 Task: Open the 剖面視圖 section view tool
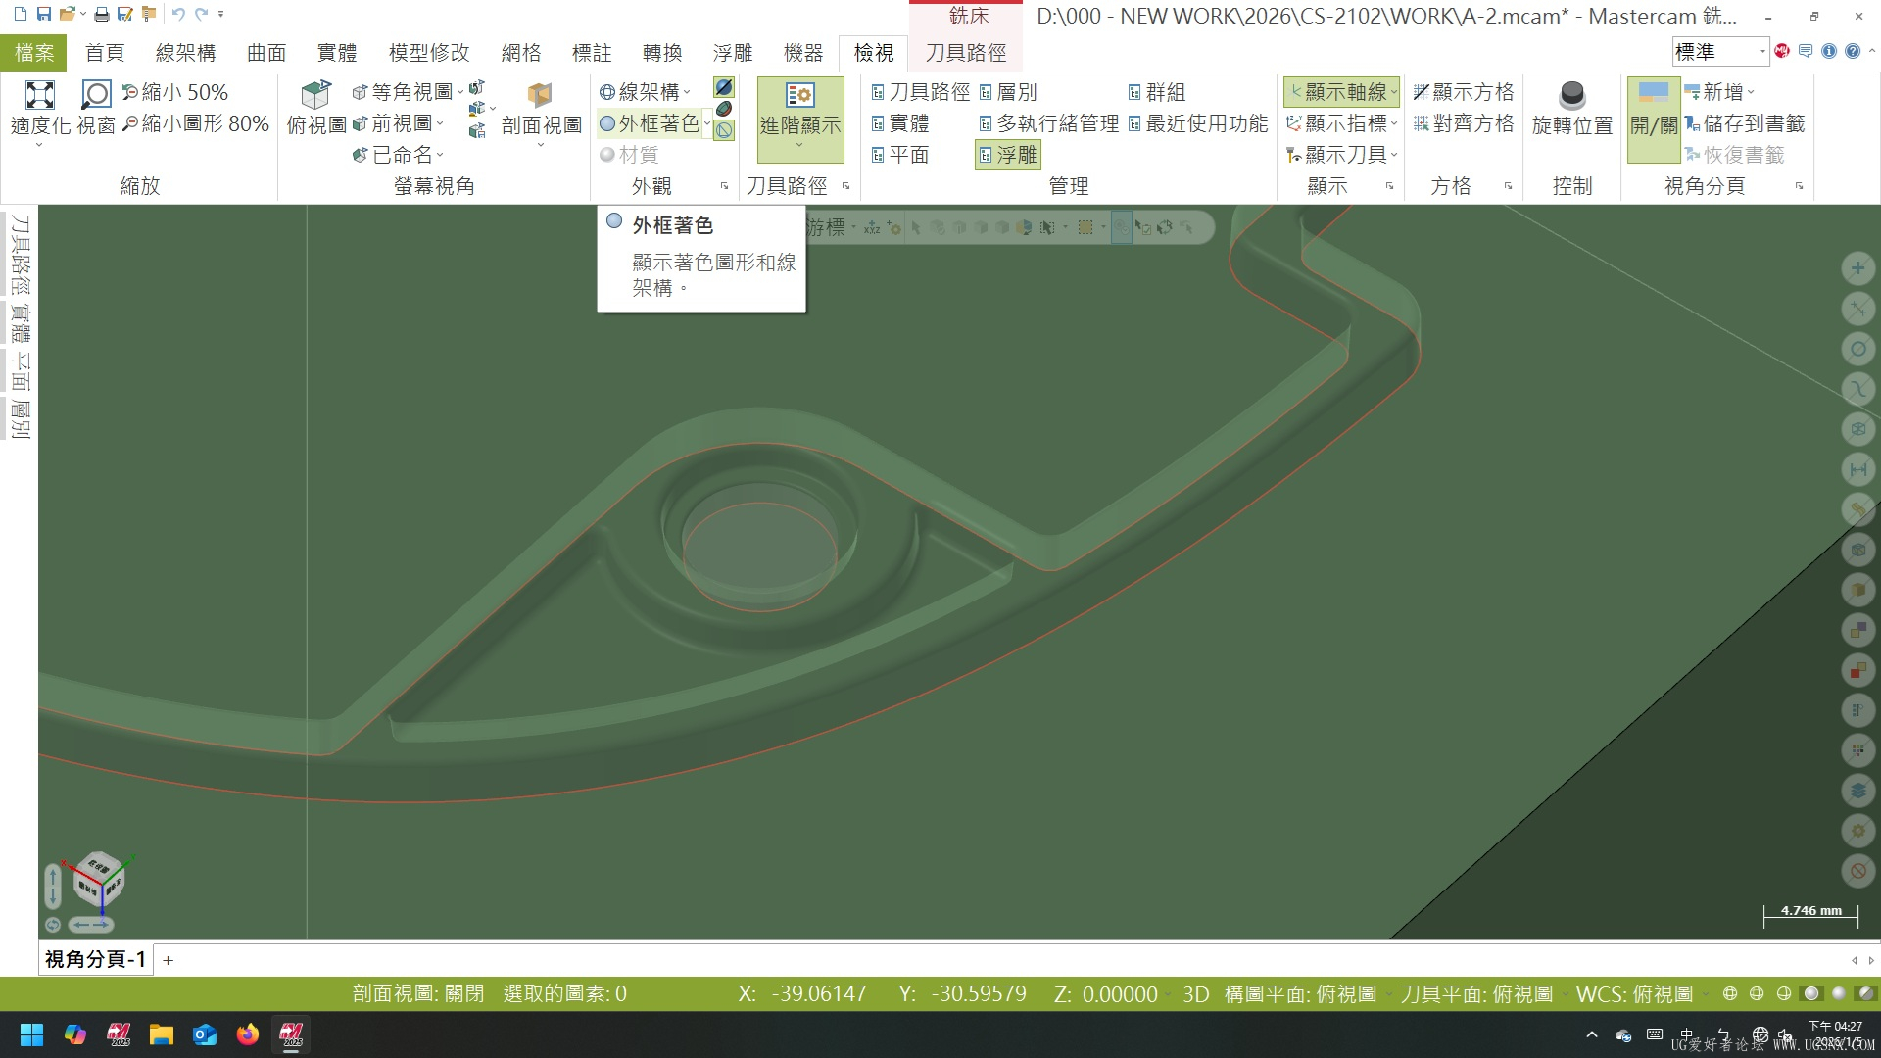tap(540, 108)
